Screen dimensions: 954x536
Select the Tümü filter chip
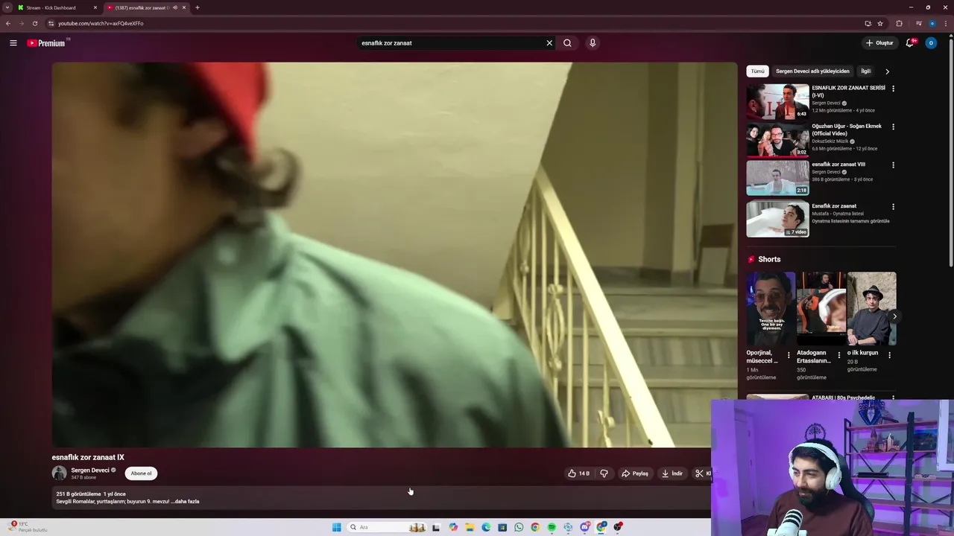[757, 71]
